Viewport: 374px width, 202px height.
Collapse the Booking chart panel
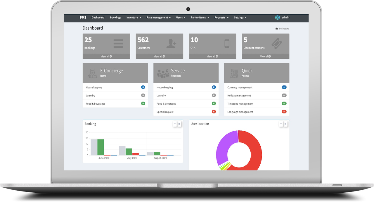click(175, 124)
